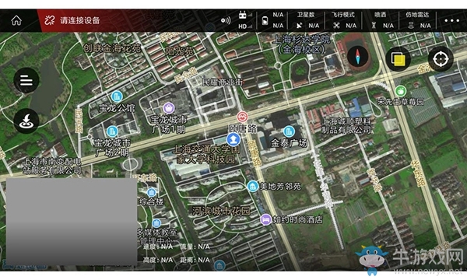Open the 飞行模式 flight mode status
Screen dimensions: 467x280
[343, 20]
